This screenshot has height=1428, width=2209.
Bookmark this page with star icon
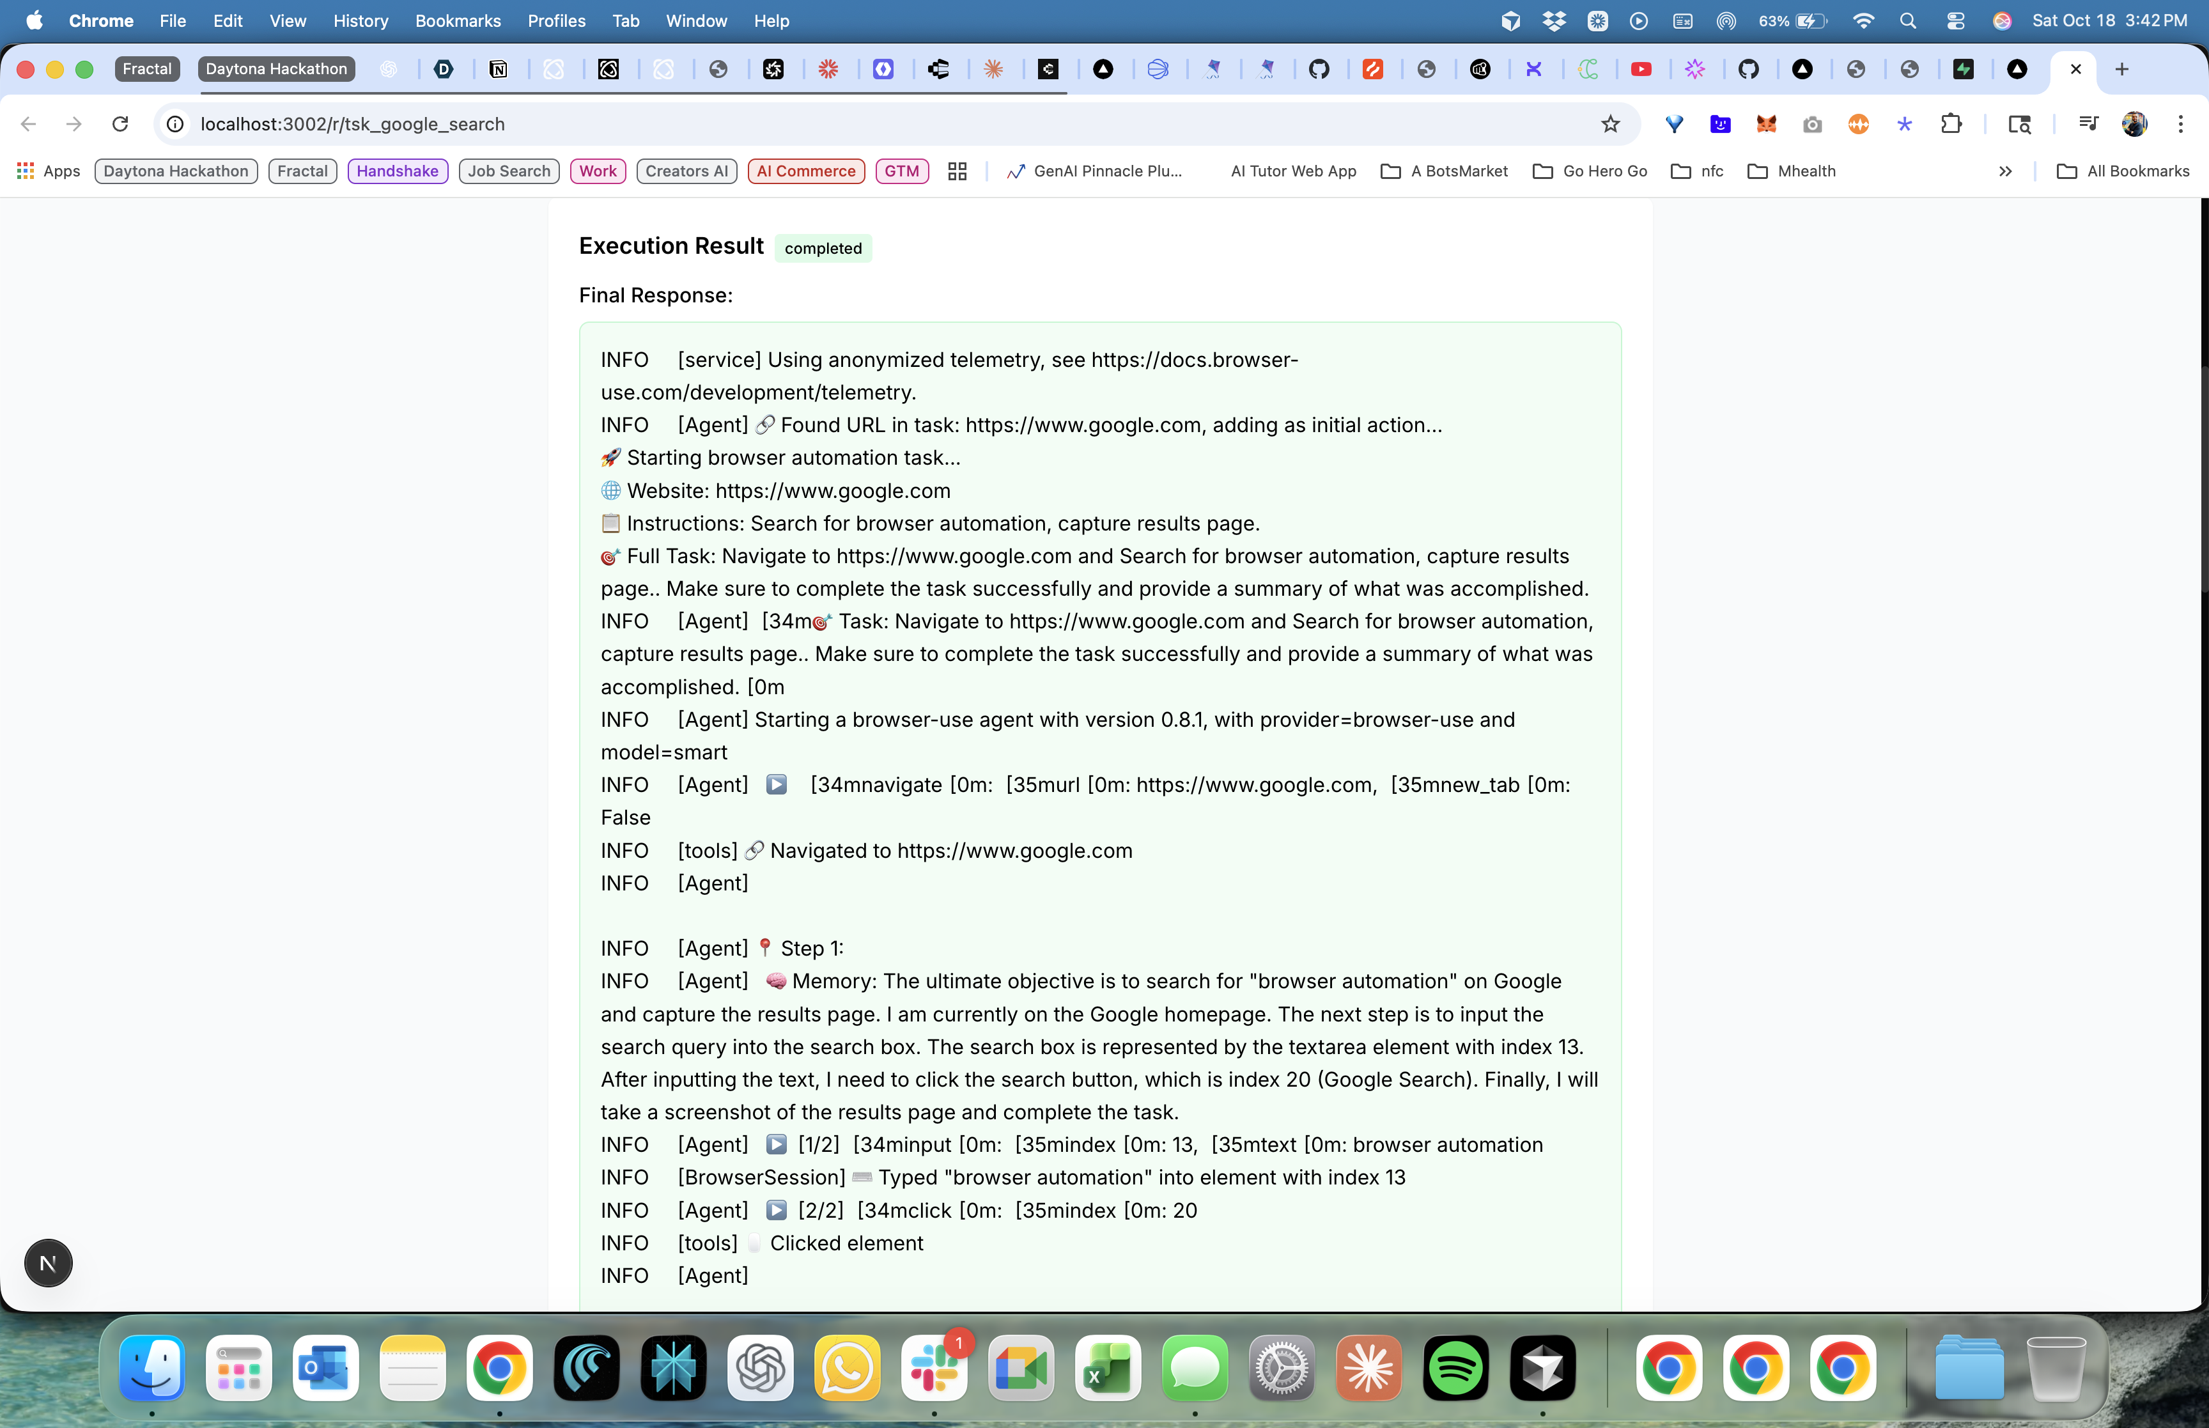1610,124
